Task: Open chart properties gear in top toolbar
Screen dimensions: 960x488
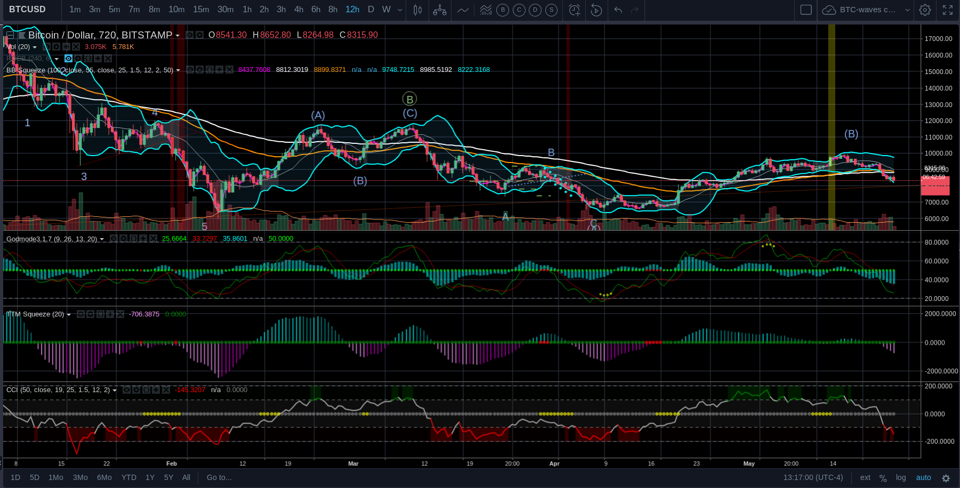Action: (925, 10)
